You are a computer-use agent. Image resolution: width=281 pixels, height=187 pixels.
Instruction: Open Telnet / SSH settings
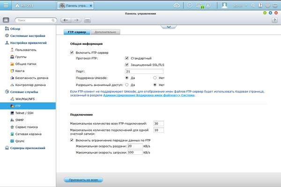pyautogui.click(x=22, y=113)
